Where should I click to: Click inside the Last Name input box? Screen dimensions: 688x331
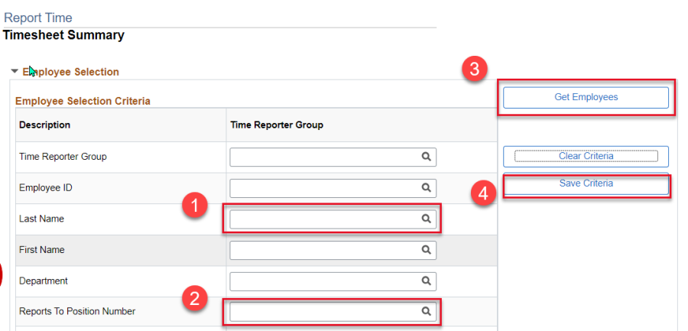click(x=333, y=219)
